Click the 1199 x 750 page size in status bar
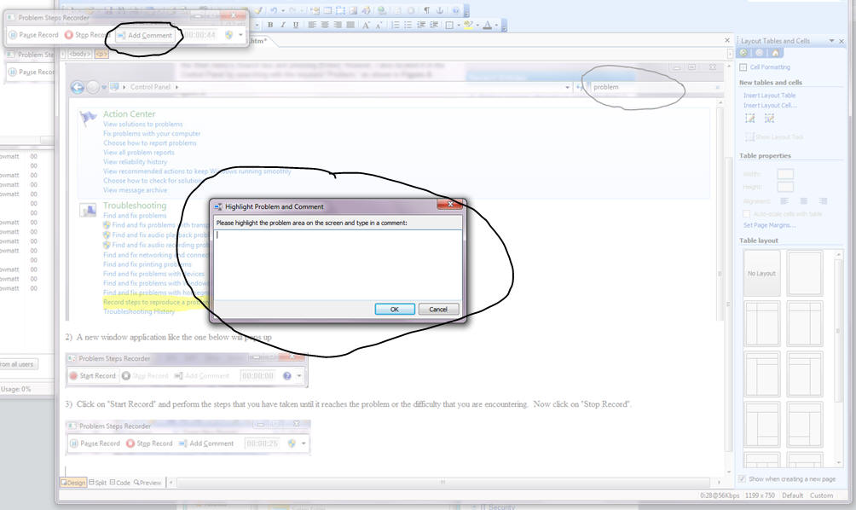Image resolution: width=856 pixels, height=510 pixels. tap(760, 496)
